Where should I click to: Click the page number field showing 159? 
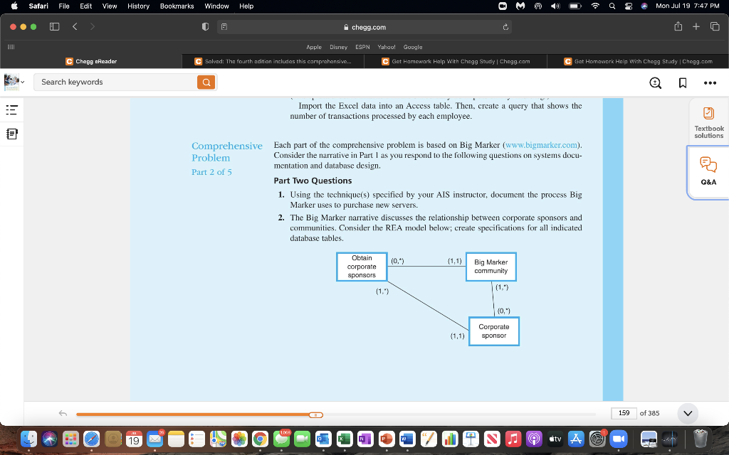(x=624, y=412)
